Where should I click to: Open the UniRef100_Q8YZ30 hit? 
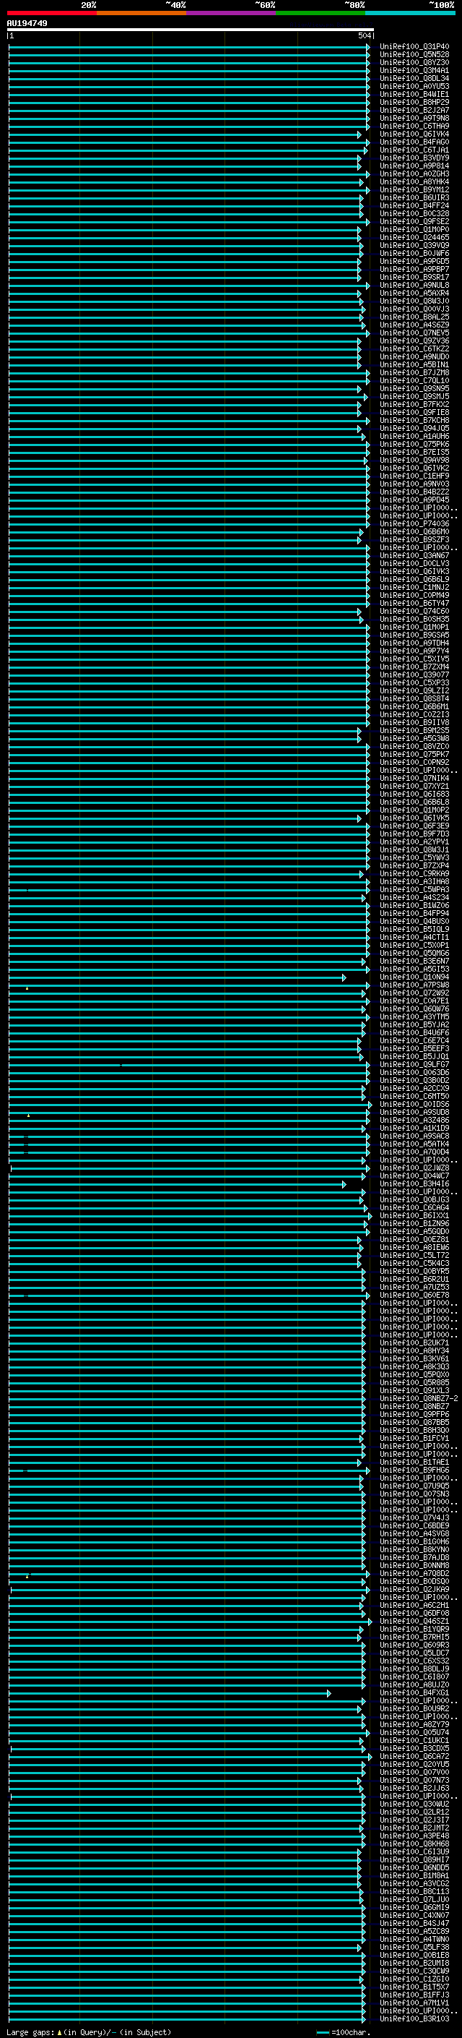[x=414, y=62]
